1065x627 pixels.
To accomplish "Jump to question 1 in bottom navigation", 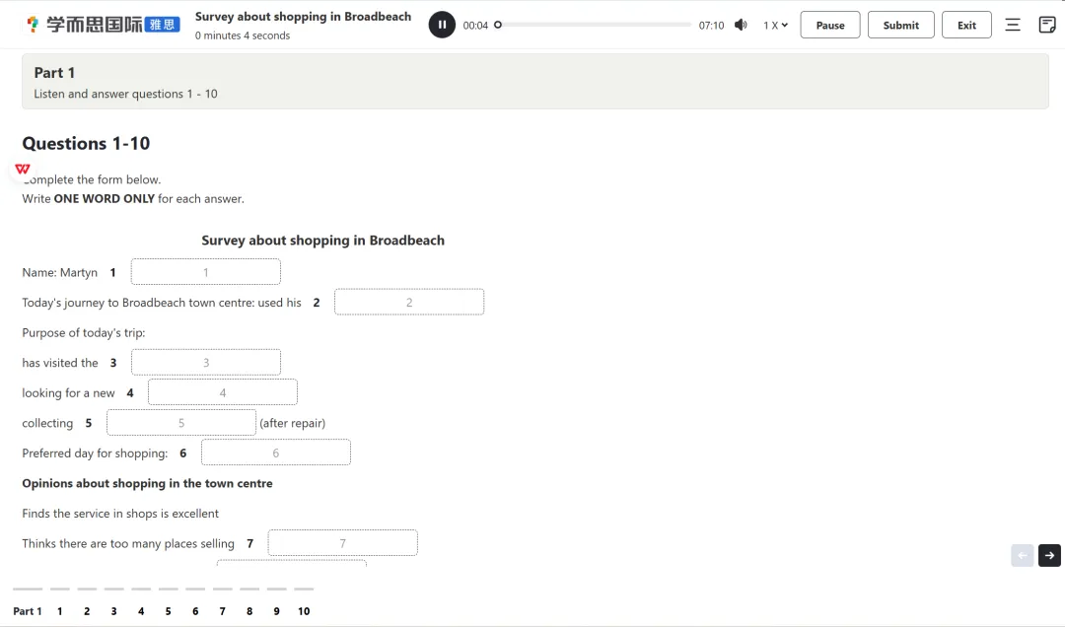I will 60,611.
